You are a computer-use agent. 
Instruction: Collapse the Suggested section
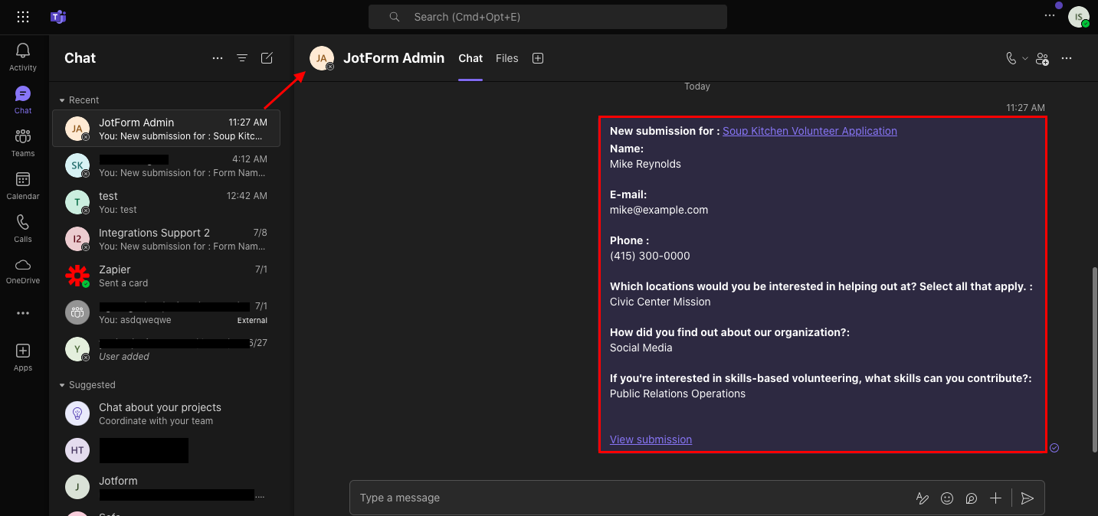[87, 385]
